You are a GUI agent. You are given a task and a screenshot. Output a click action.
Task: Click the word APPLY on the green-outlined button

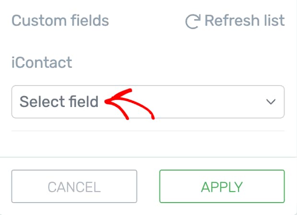click(222, 186)
